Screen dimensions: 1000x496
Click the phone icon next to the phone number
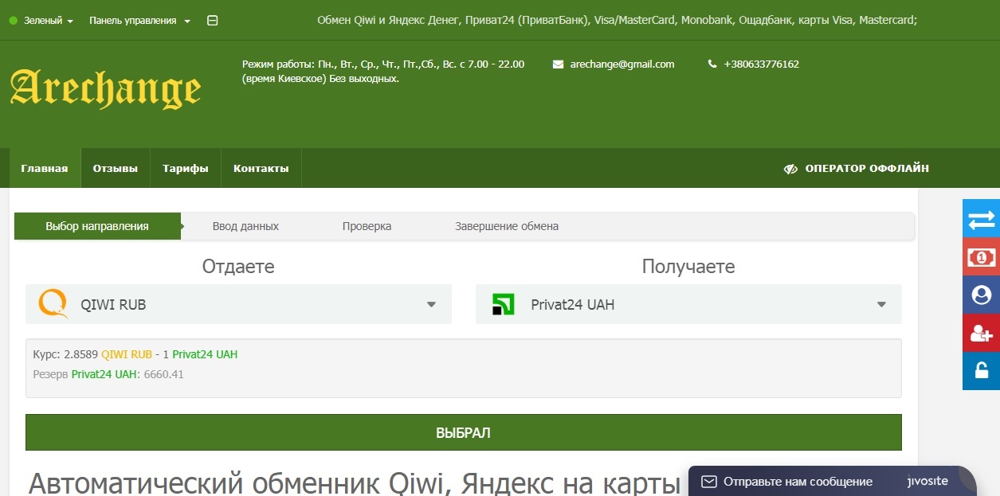712,64
